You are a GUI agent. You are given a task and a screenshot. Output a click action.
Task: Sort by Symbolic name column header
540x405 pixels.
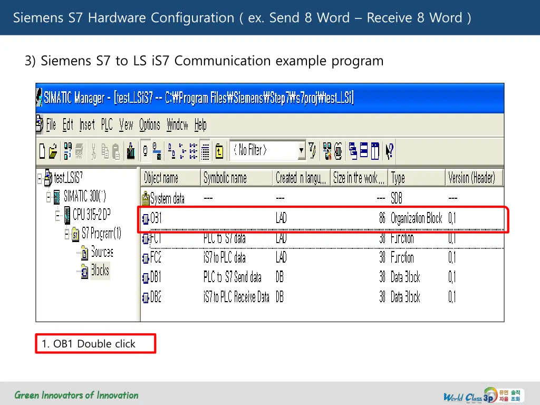coord(236,178)
